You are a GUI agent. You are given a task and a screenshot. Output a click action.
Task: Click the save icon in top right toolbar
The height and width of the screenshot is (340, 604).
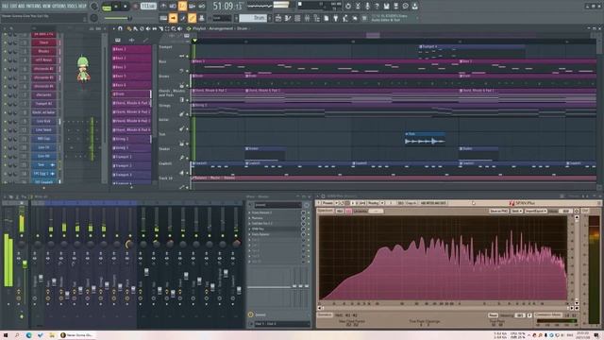pos(386,7)
